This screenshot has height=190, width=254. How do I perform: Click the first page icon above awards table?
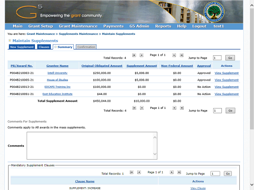tap(134, 55)
